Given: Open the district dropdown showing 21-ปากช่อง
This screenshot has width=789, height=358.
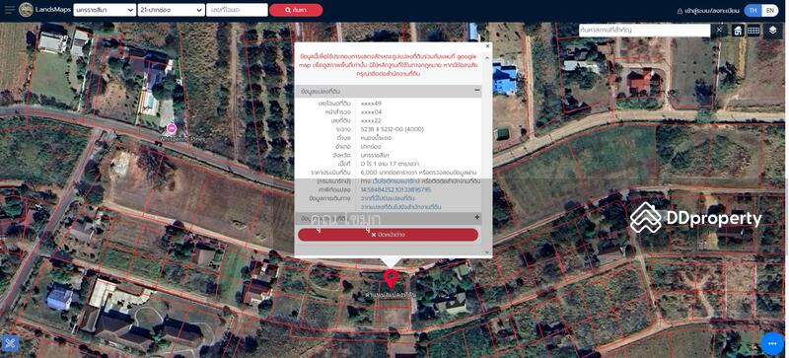Looking at the screenshot, I should [171, 10].
